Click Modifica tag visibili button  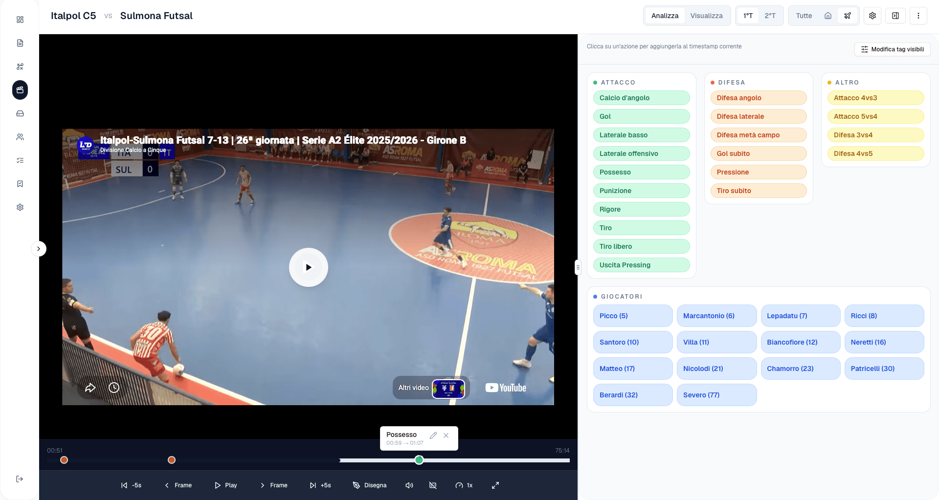892,49
